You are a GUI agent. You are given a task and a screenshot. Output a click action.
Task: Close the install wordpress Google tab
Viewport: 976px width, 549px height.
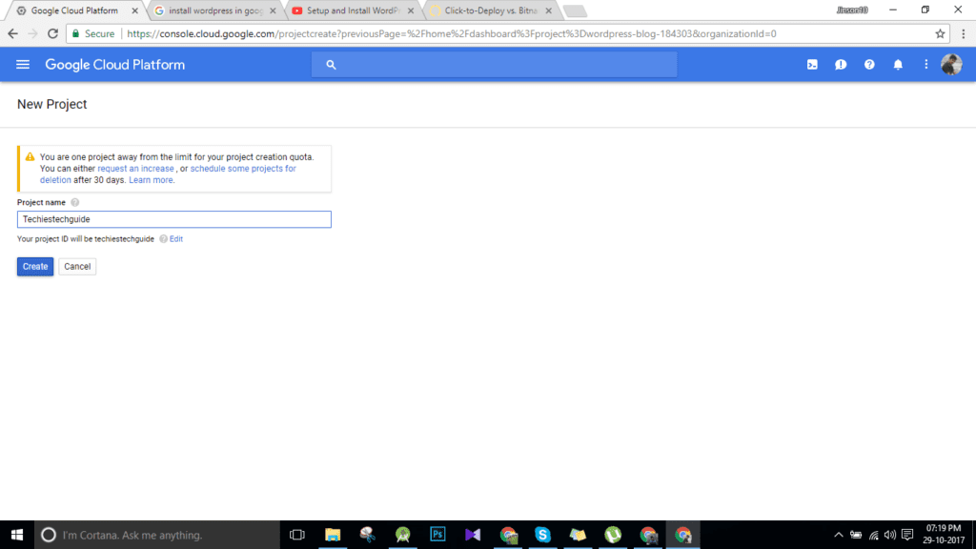(273, 10)
